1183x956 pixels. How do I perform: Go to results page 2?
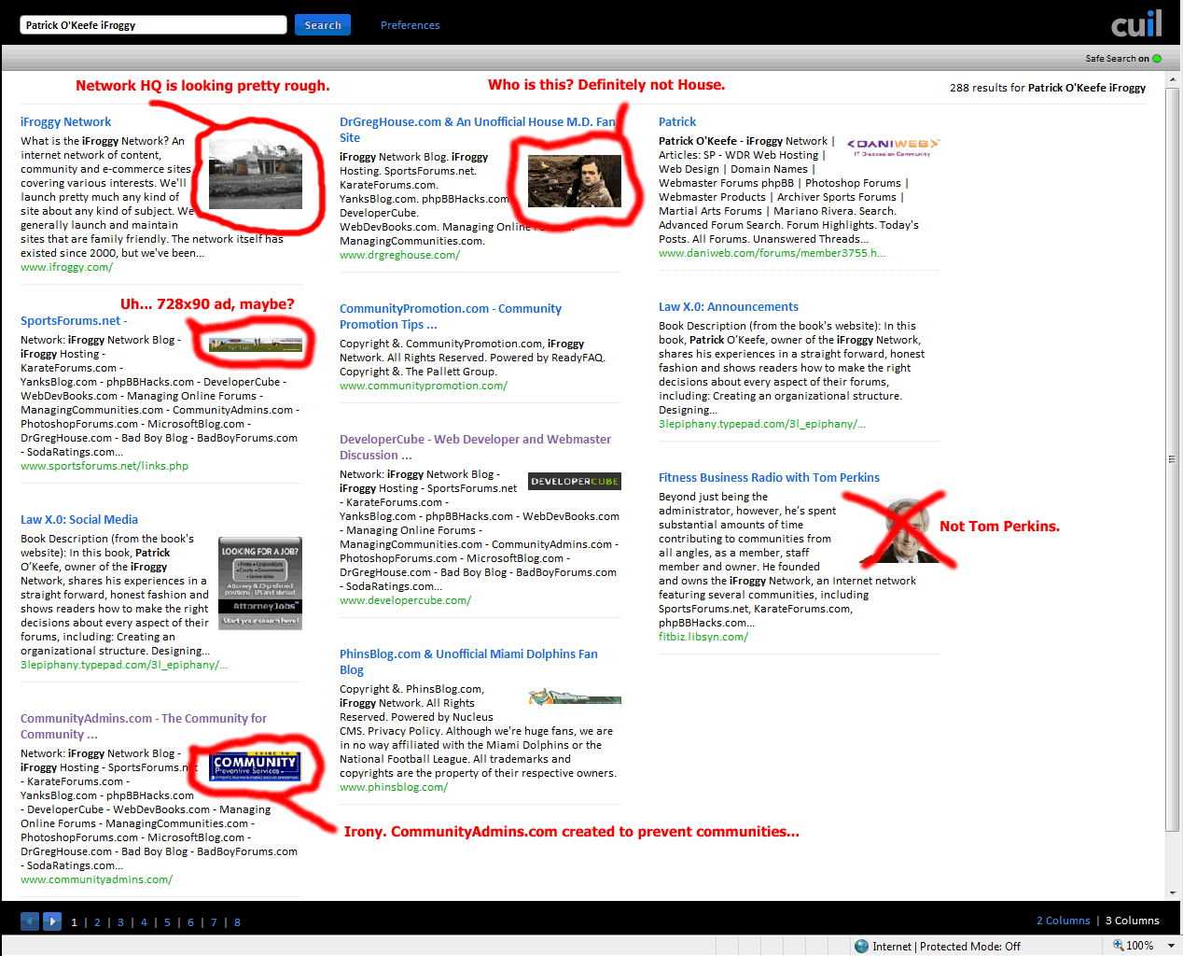pyautogui.click(x=97, y=922)
